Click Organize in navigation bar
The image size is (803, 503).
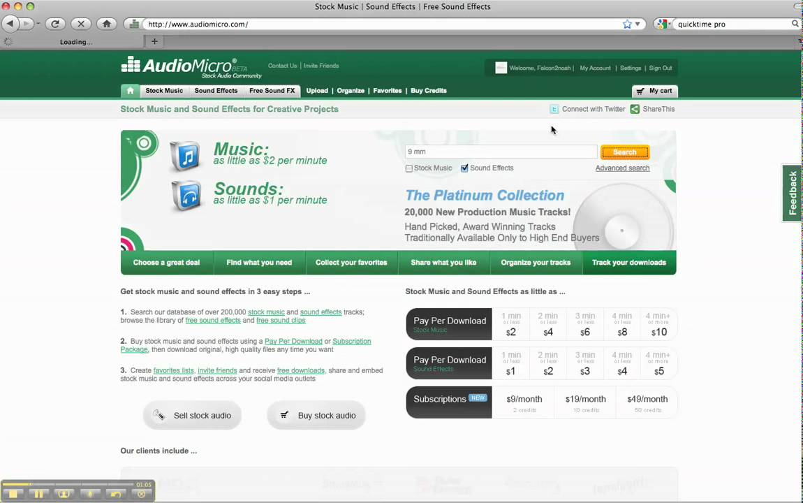351,91
